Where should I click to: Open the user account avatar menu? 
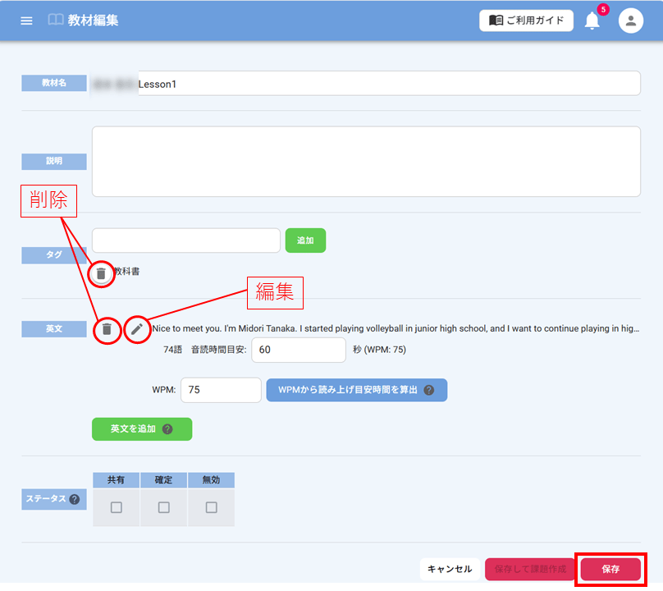pos(630,21)
